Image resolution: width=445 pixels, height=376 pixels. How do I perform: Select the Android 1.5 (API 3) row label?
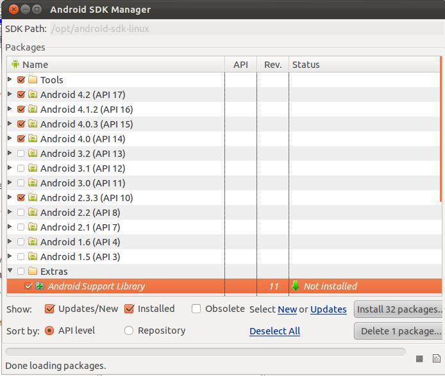coord(80,257)
